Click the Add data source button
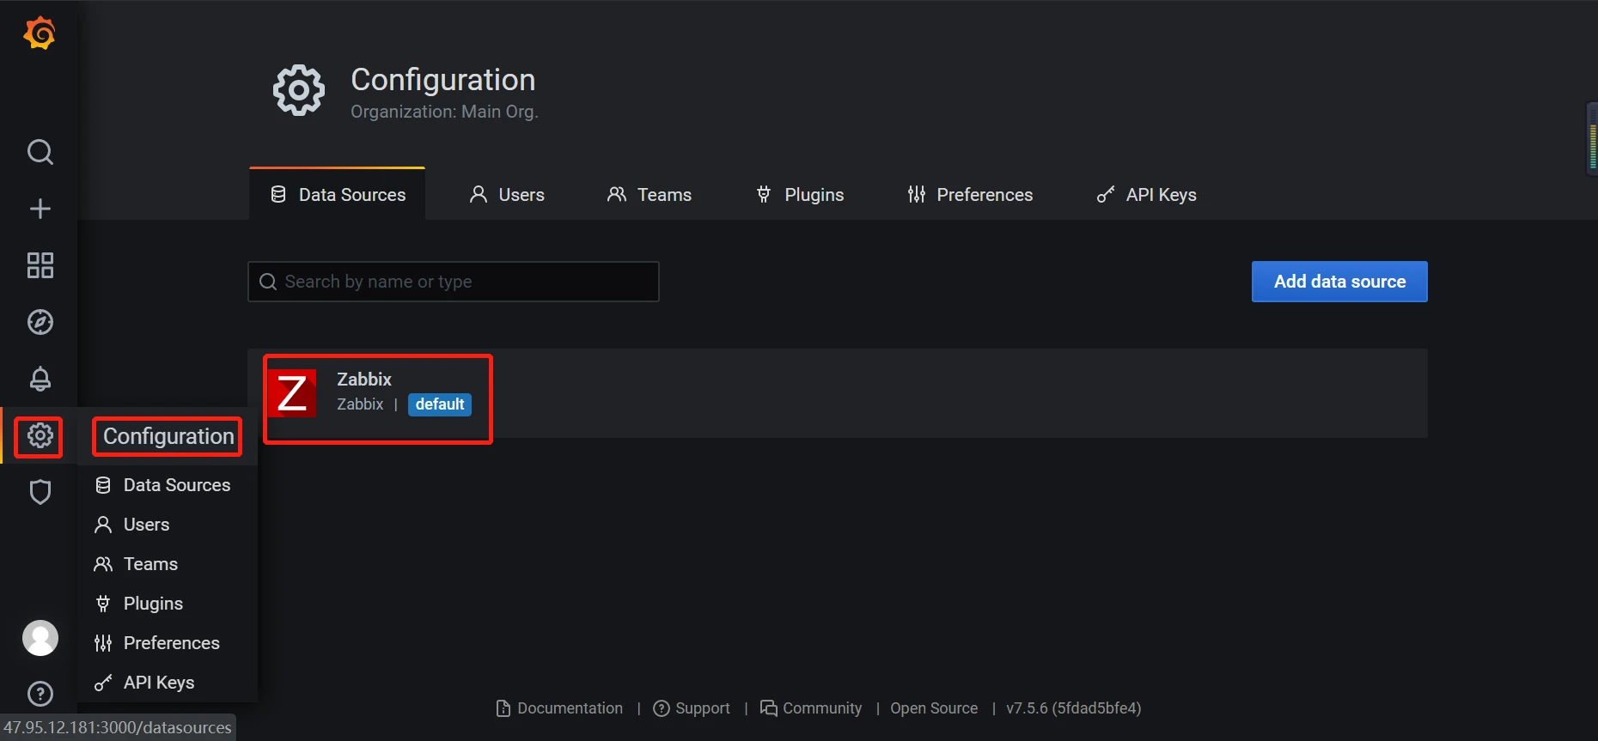 click(1339, 282)
